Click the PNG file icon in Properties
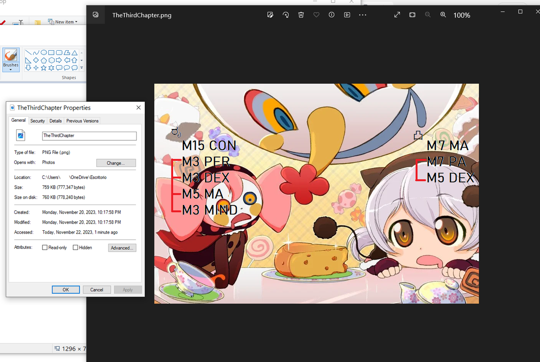The height and width of the screenshot is (362, 540). [21, 135]
